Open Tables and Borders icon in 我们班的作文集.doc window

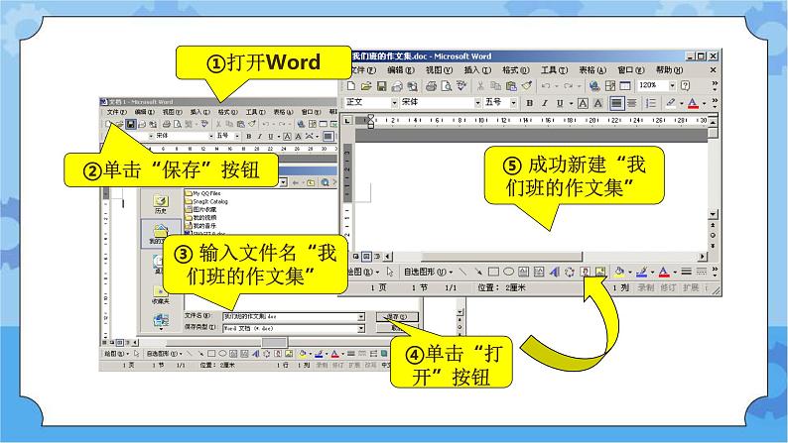coord(609,86)
